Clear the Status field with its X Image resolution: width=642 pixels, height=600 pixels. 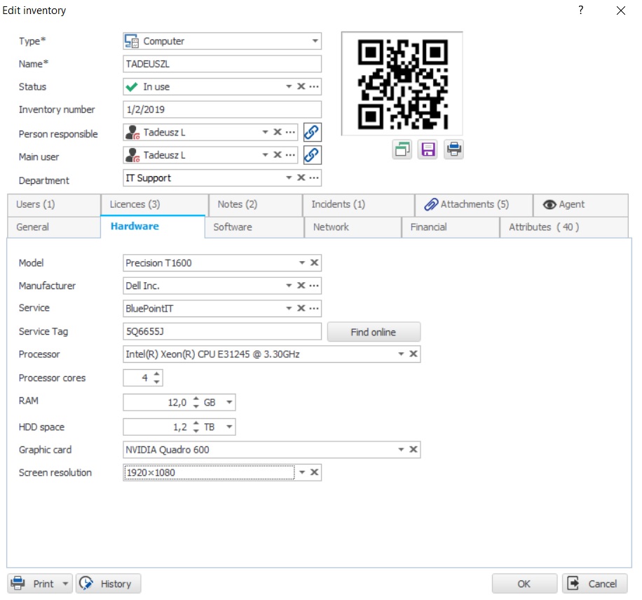[x=301, y=86]
